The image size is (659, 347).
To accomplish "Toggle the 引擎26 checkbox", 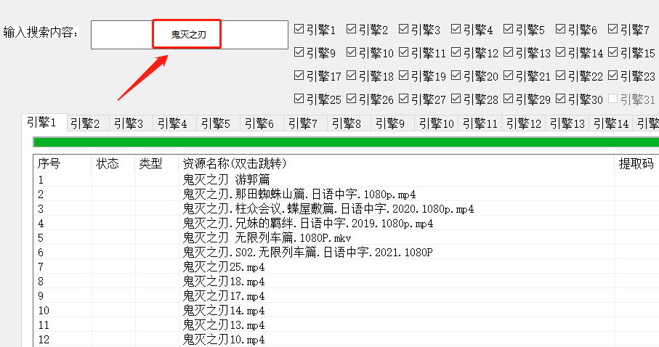I will pos(351,99).
